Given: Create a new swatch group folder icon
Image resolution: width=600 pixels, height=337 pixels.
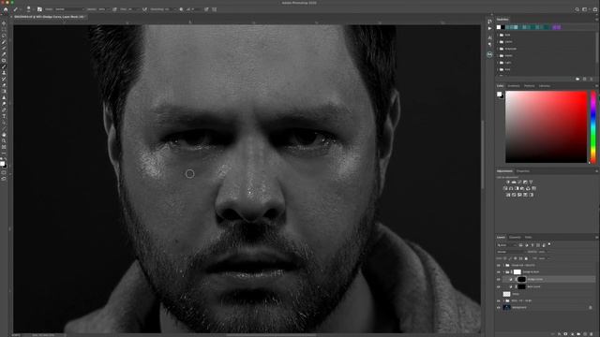Looking at the screenshot, I should 577,79.
